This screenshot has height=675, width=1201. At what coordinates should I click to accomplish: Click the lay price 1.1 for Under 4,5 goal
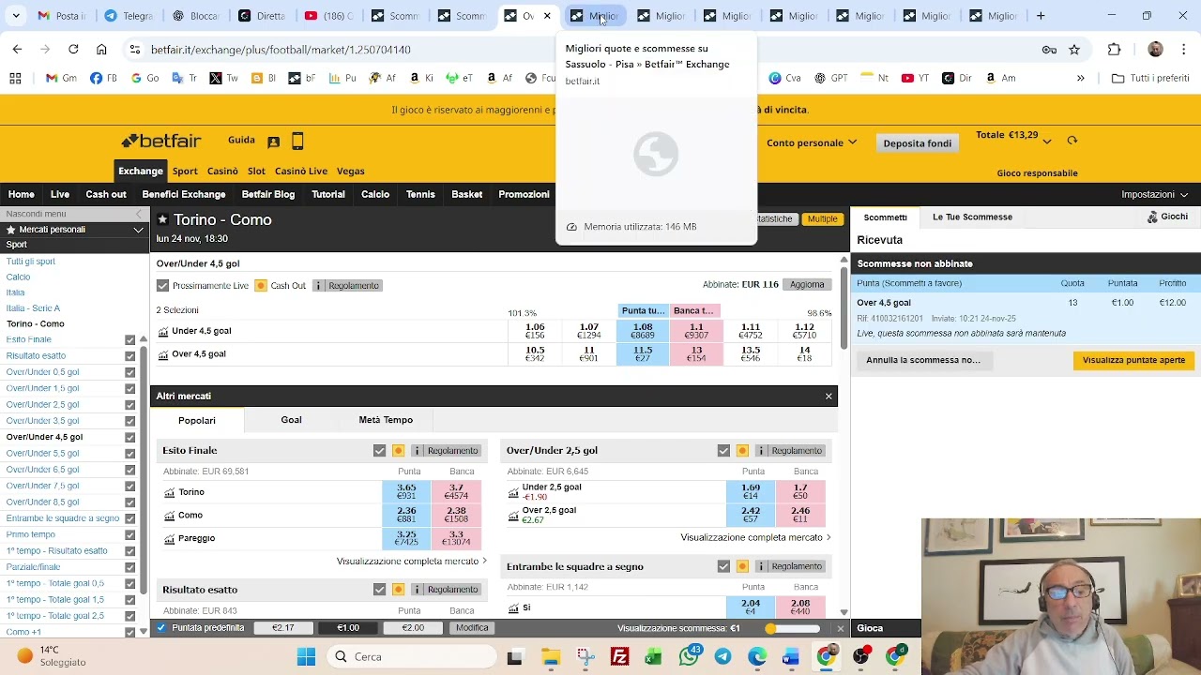[x=696, y=331]
